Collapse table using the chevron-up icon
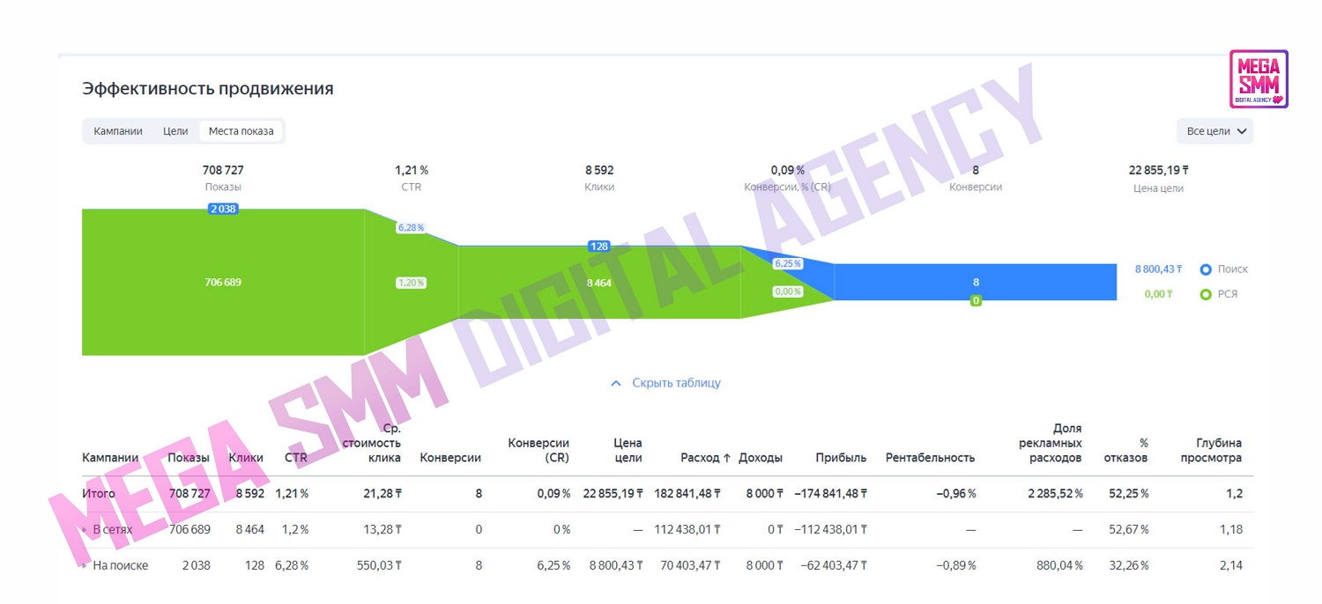 pos(616,383)
